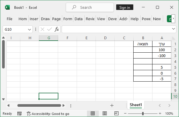Expand the formula bar
Image resolution: width=179 pixels, height=117 pixels.
coord(174,29)
